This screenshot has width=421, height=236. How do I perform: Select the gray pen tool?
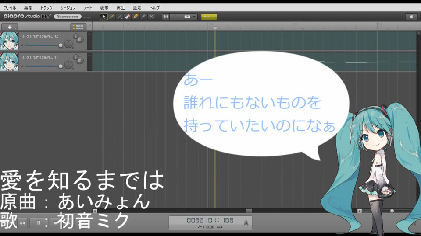(143, 17)
